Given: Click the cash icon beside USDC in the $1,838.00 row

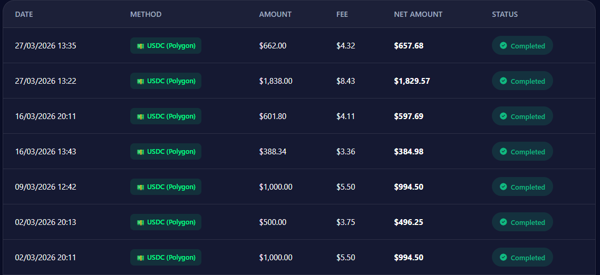Looking at the screenshot, I should 141,81.
